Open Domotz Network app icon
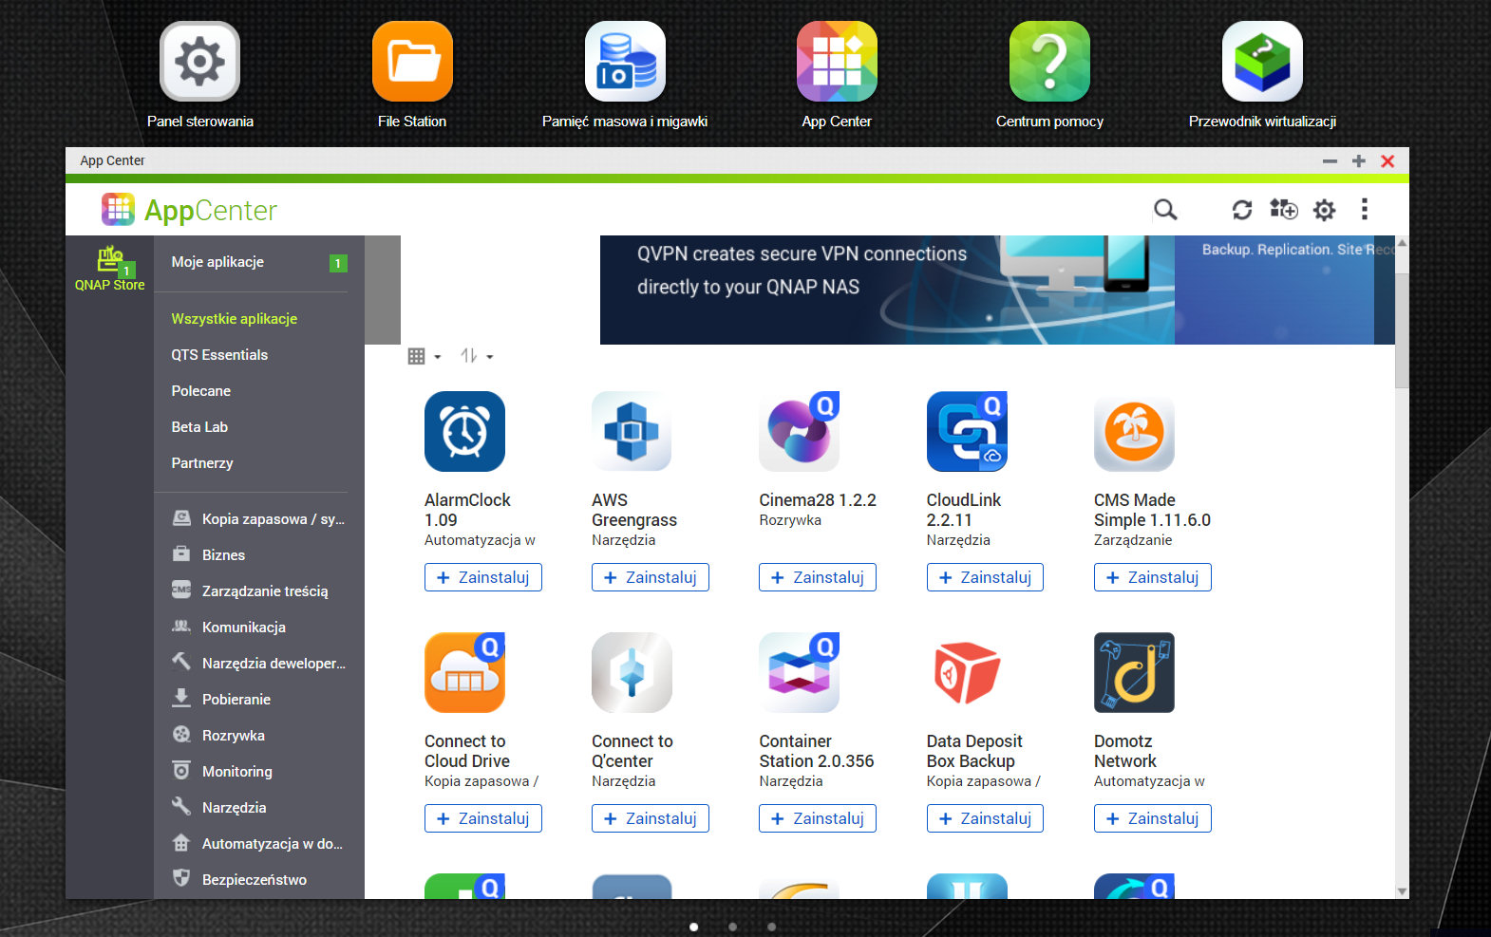This screenshot has width=1491, height=937. point(1134,672)
